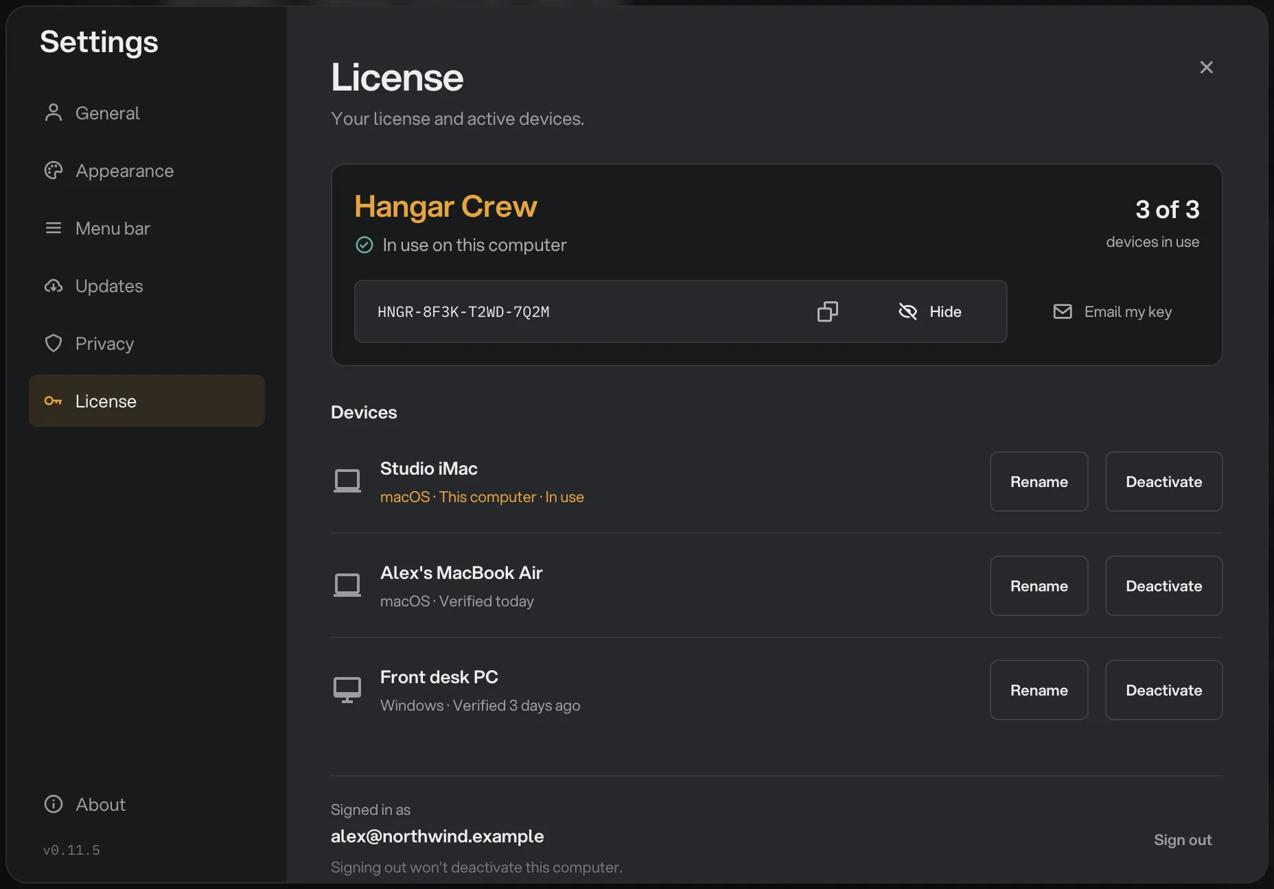Open the General settings section
The width and height of the screenshot is (1274, 889).
click(147, 113)
